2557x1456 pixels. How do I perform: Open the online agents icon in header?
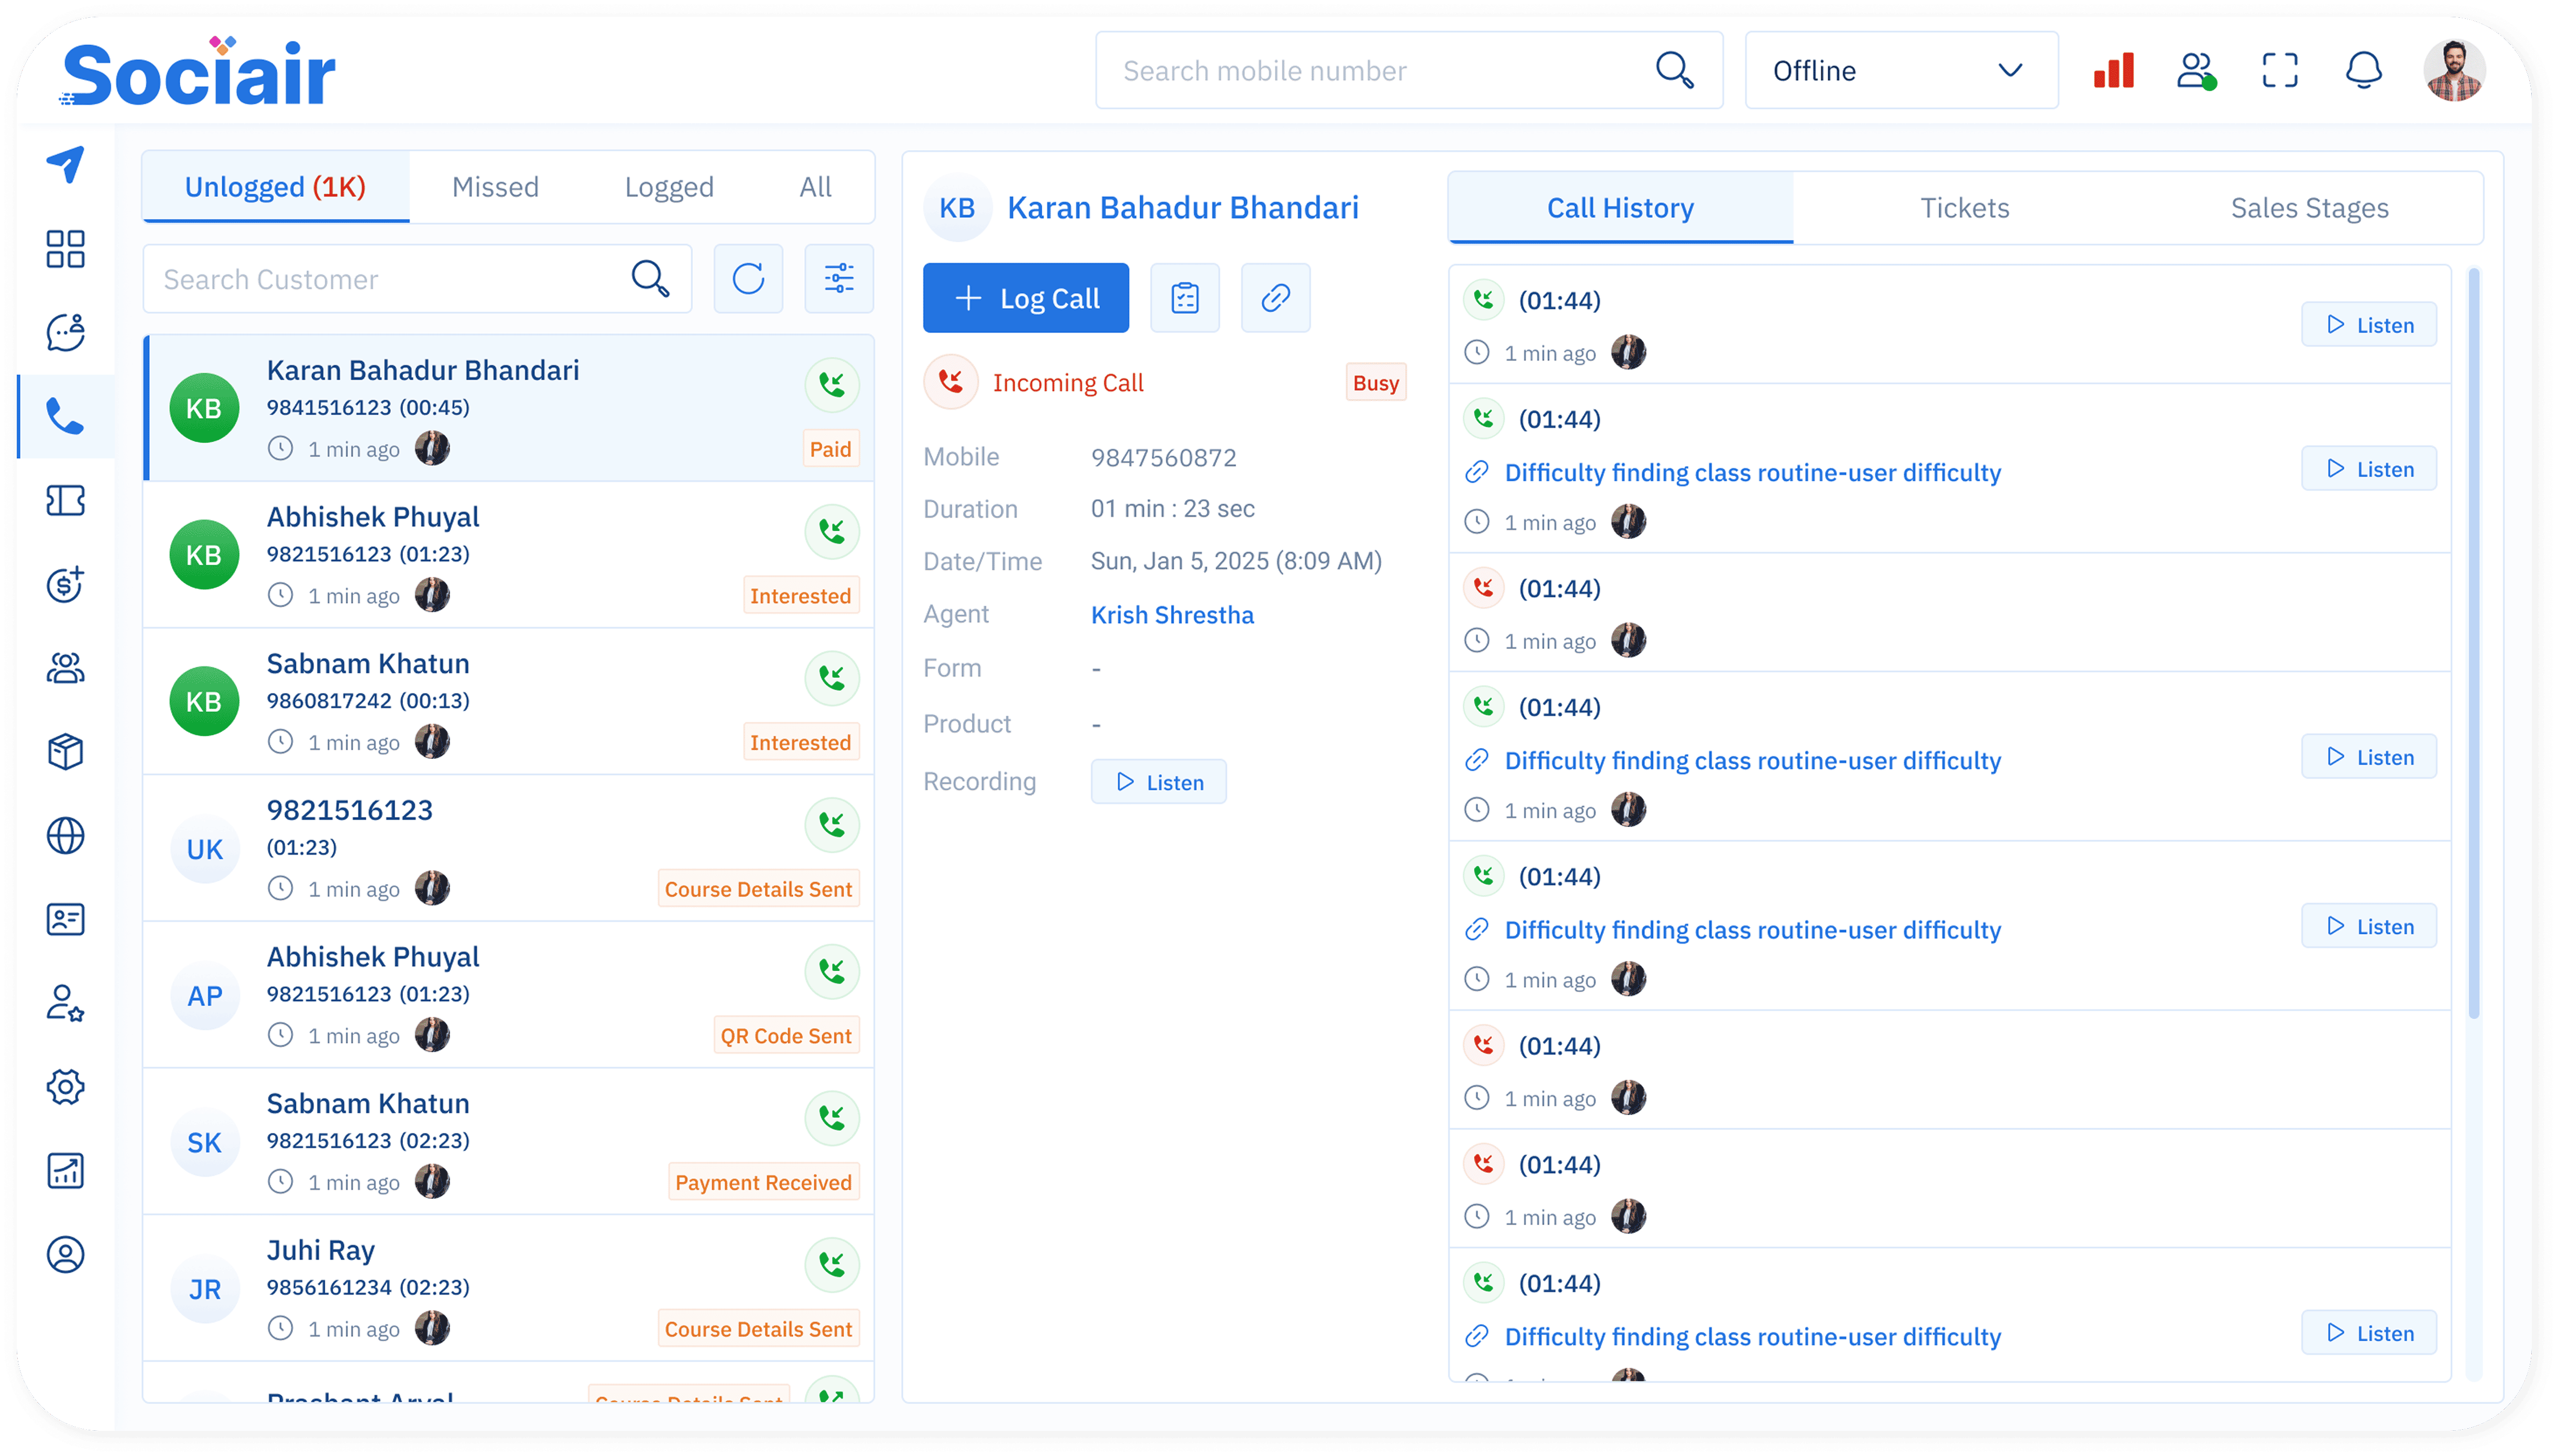click(2196, 71)
